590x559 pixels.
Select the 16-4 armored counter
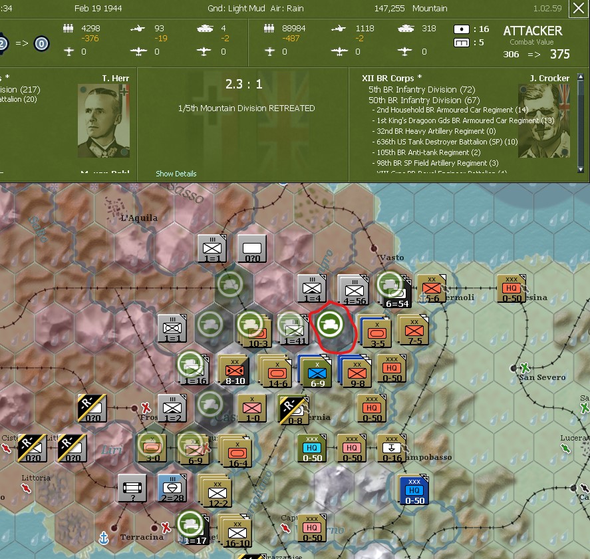(x=236, y=452)
